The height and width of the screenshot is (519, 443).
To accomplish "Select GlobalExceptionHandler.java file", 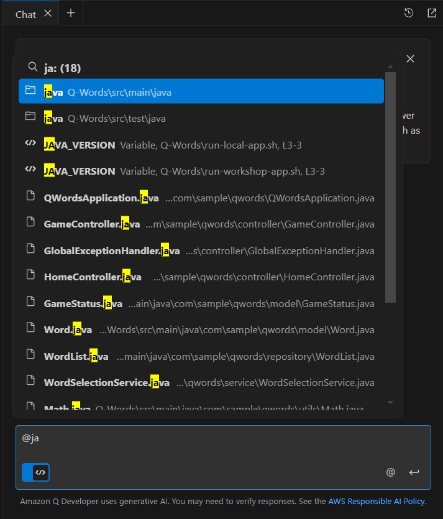I will click(201, 250).
